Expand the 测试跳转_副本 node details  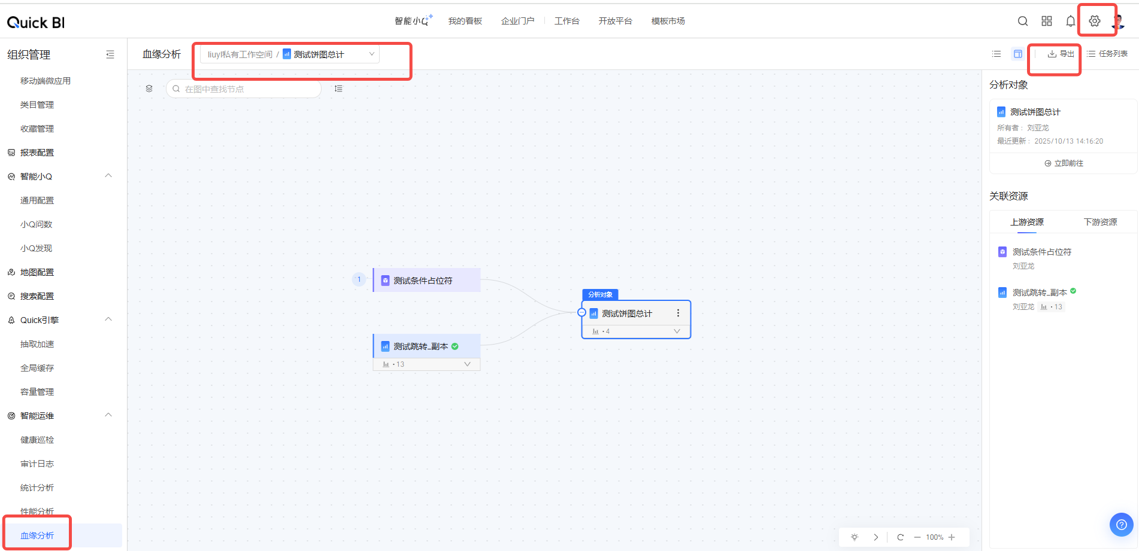pyautogui.click(x=467, y=364)
